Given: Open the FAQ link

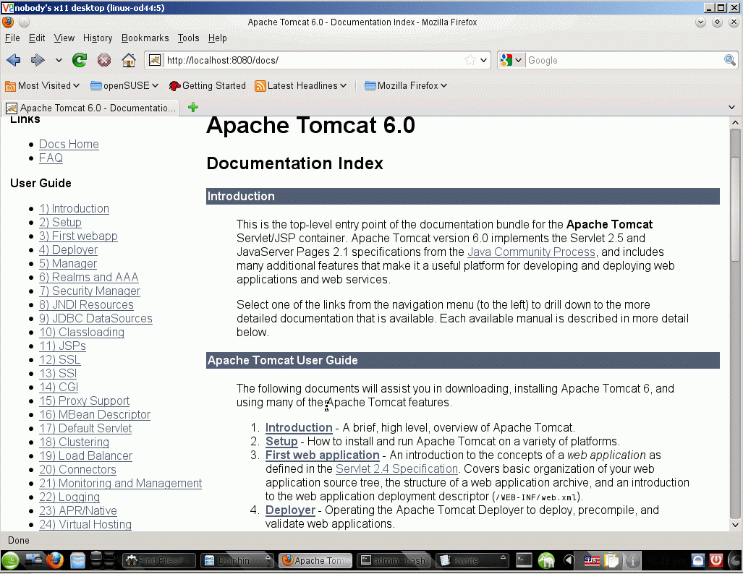Looking at the screenshot, I should 51,158.
